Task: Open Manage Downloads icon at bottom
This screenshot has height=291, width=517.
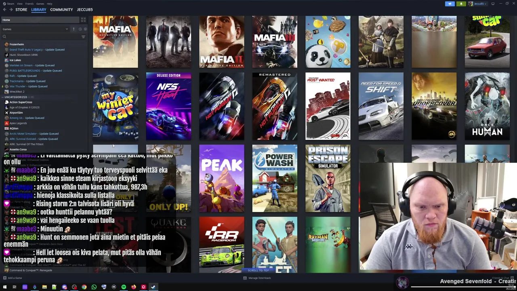Action: click(245, 278)
